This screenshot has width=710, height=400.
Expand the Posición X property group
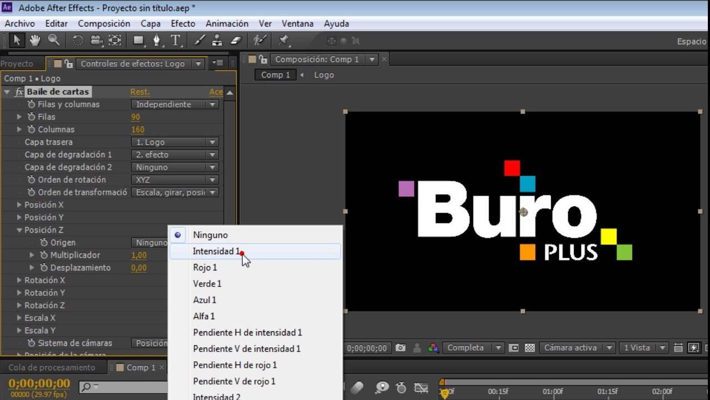(x=19, y=205)
